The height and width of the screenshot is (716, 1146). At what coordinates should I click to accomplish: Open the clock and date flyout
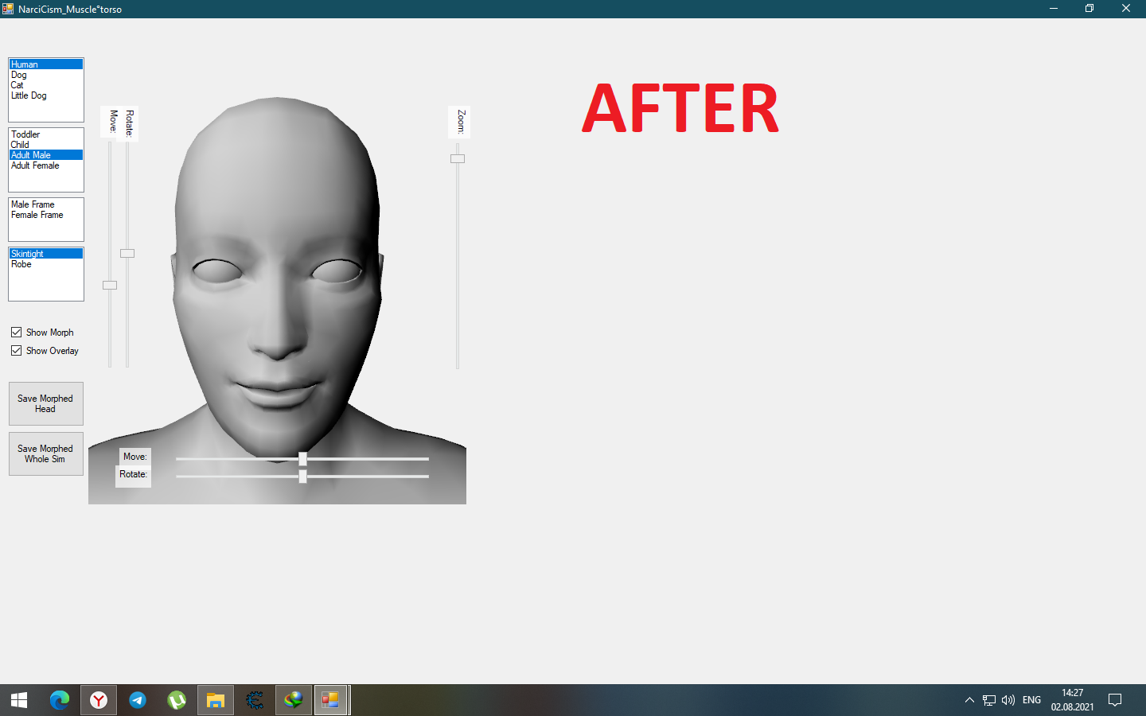coord(1072,700)
